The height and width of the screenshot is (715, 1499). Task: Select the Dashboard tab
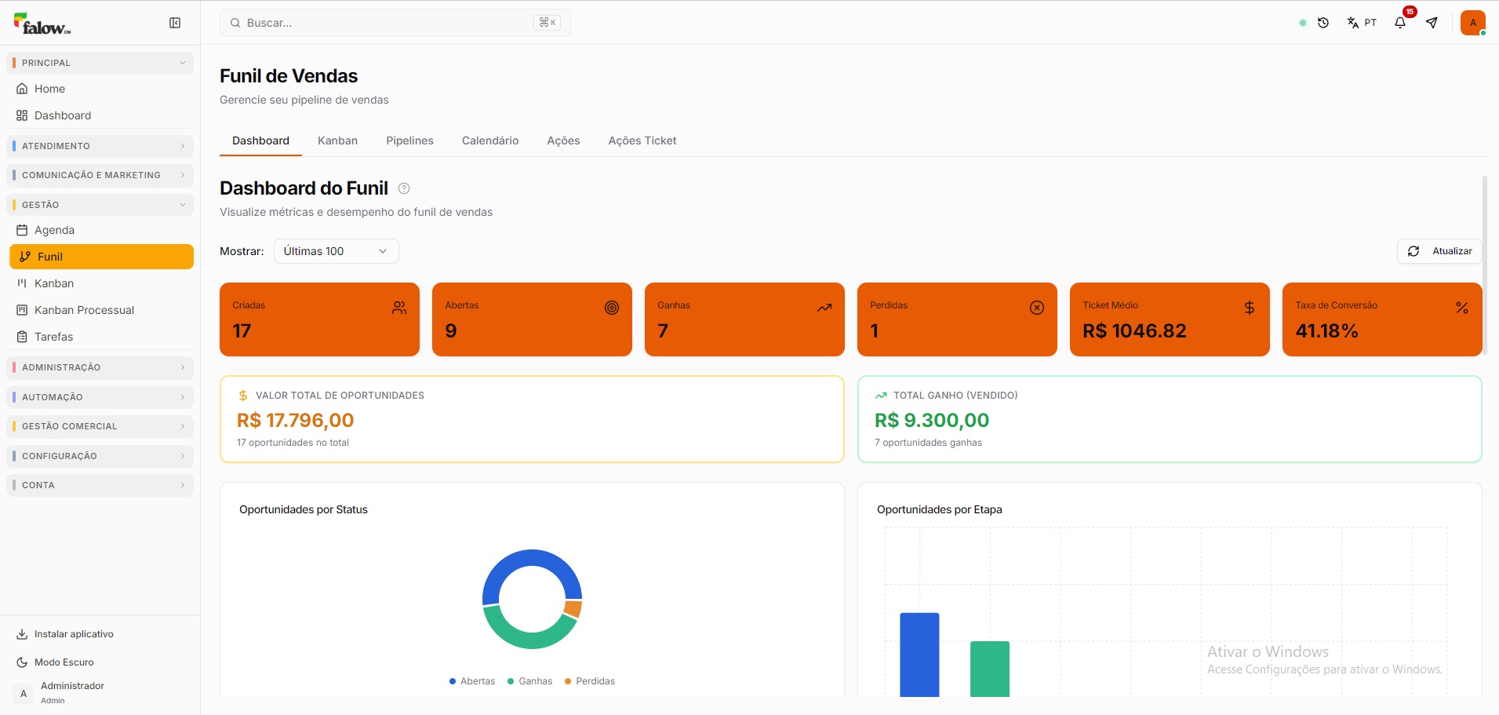[x=260, y=140]
